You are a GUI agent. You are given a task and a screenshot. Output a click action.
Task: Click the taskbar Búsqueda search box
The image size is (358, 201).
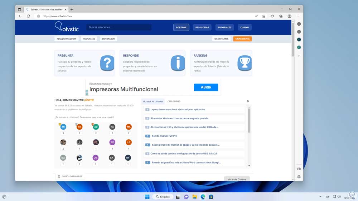click(163, 197)
